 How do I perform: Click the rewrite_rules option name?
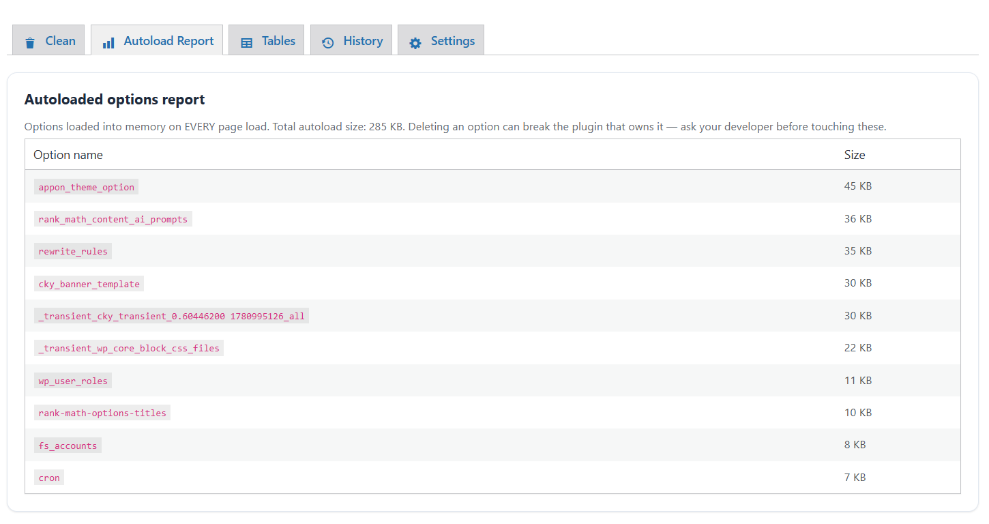[73, 251]
